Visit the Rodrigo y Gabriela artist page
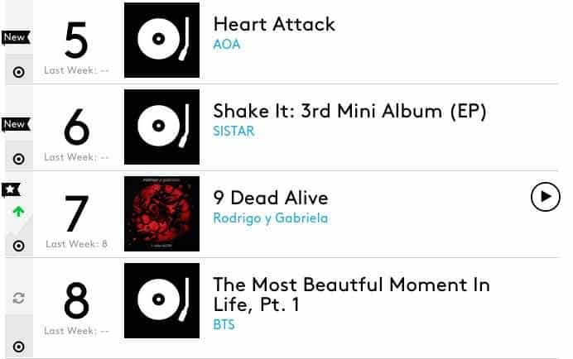 270,218
